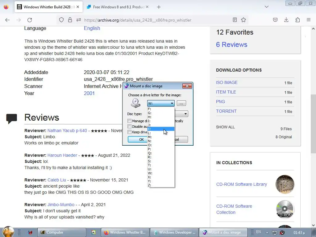Reload the archive.org page

click(30, 20)
